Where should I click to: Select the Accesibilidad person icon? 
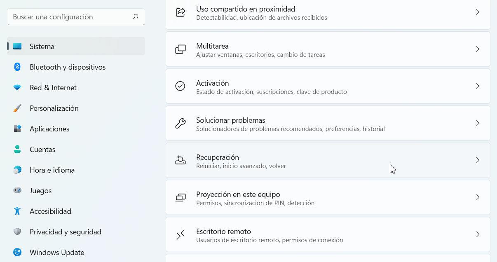17,211
